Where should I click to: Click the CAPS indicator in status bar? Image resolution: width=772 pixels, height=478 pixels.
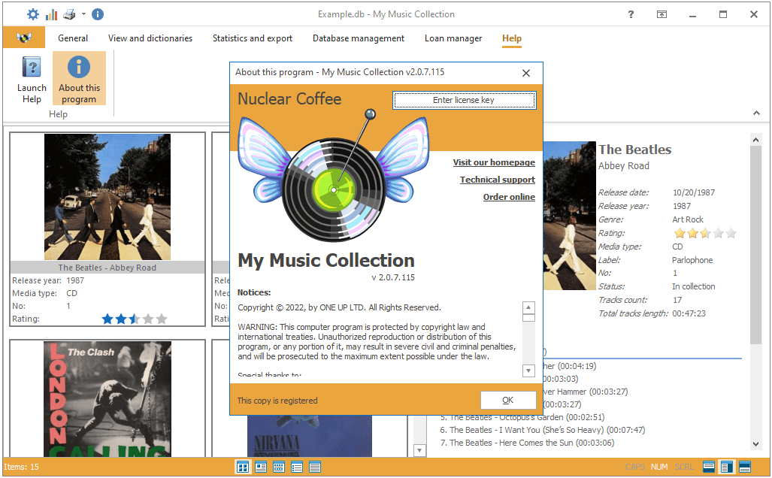[634, 467]
